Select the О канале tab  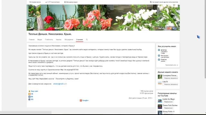click(x=80, y=40)
